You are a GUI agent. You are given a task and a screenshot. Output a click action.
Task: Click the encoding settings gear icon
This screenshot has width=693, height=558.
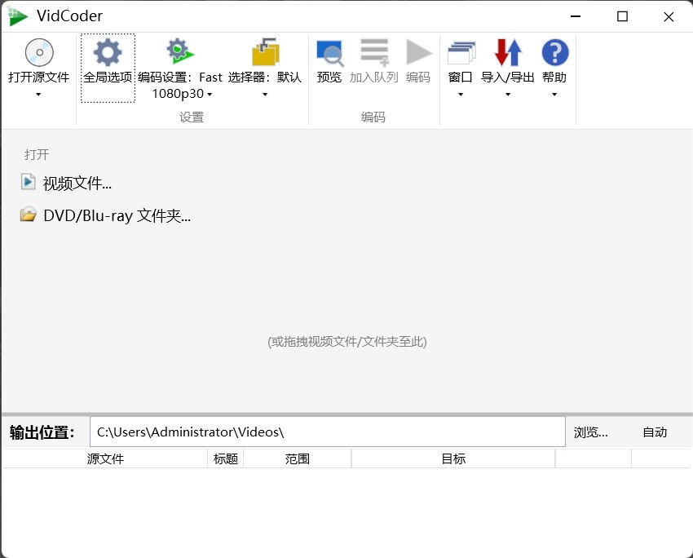point(180,51)
